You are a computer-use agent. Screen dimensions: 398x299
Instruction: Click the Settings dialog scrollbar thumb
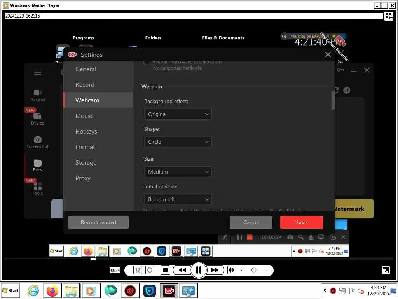point(333,100)
